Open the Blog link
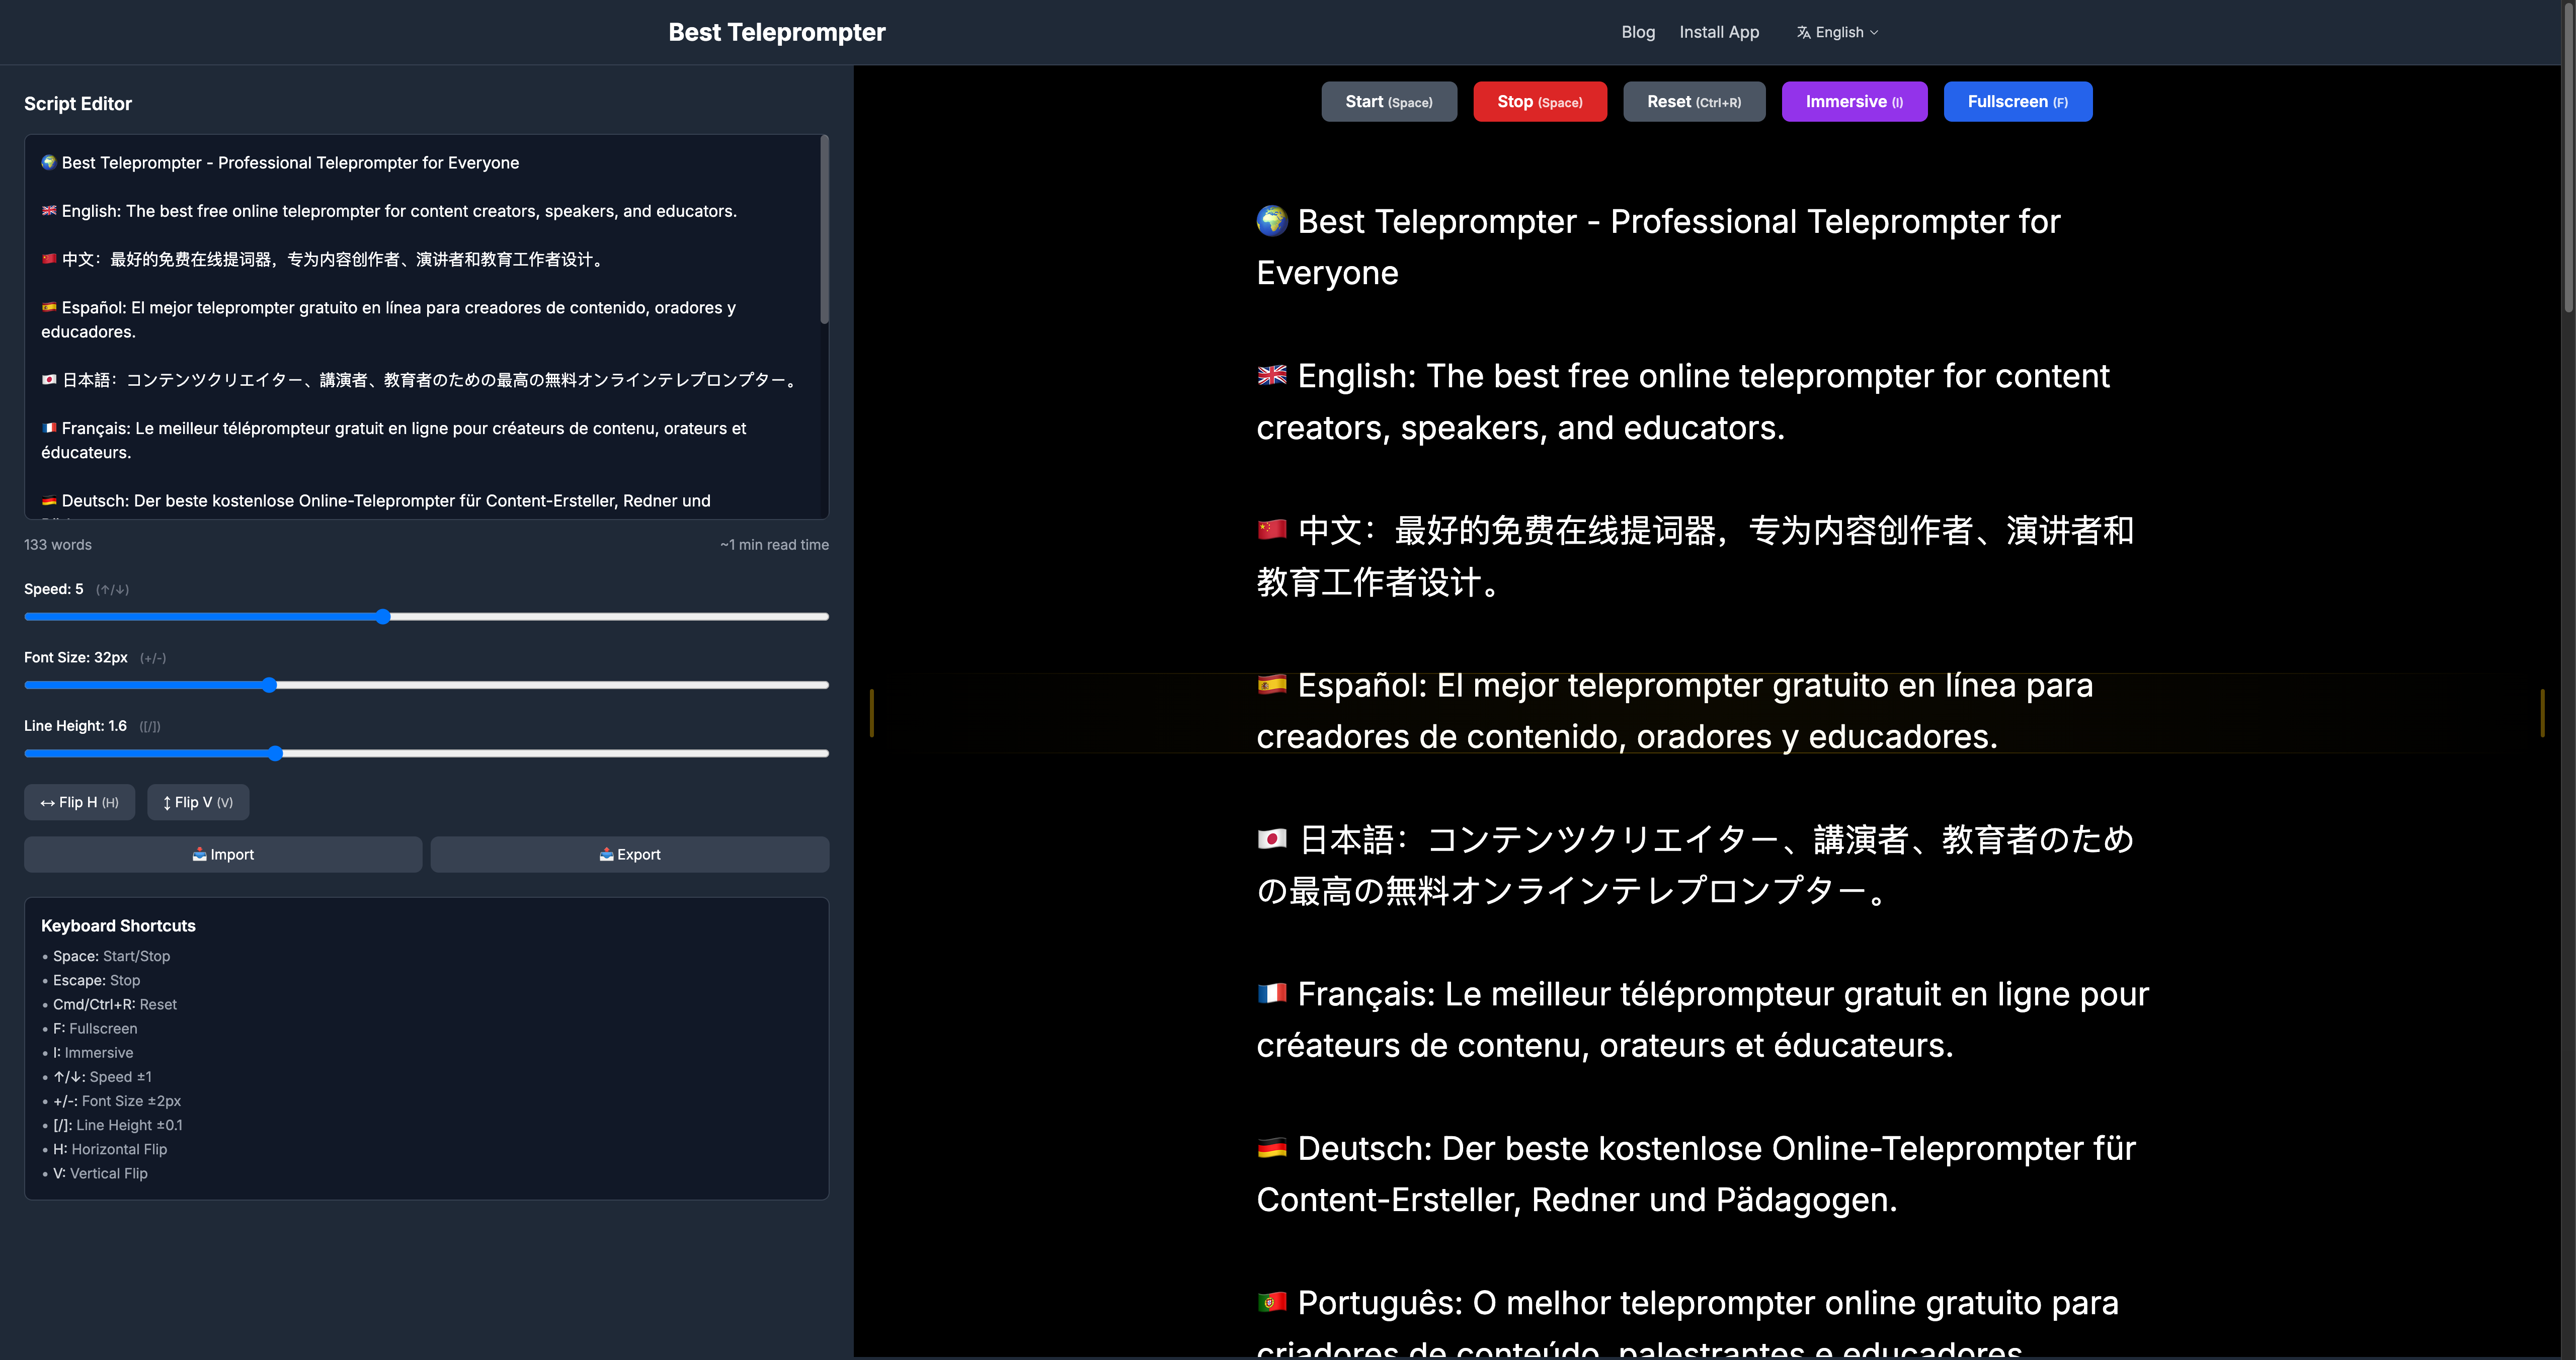The image size is (2576, 1360). click(1638, 32)
